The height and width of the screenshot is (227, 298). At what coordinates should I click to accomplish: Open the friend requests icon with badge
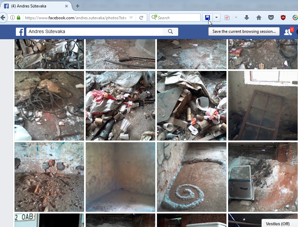[x=288, y=31]
